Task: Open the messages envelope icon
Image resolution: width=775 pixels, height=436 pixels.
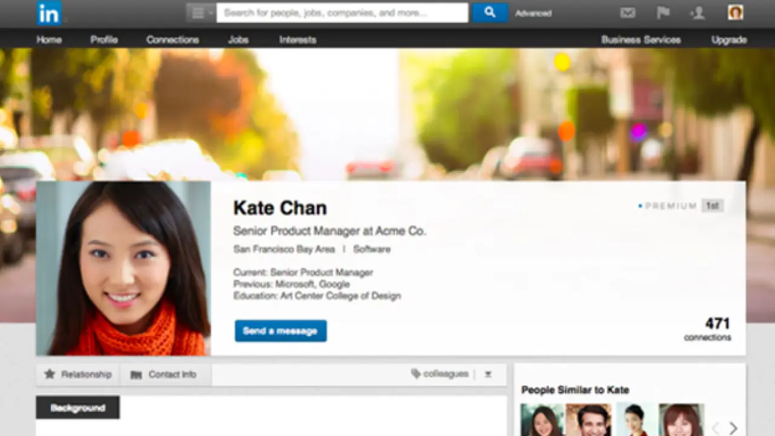Action: [x=628, y=13]
